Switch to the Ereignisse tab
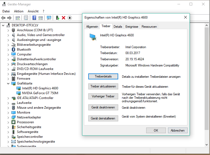 (132, 27)
